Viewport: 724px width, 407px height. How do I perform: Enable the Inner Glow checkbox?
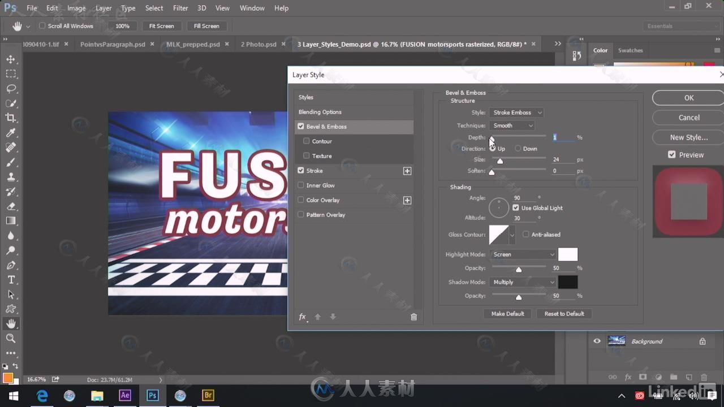pos(301,185)
